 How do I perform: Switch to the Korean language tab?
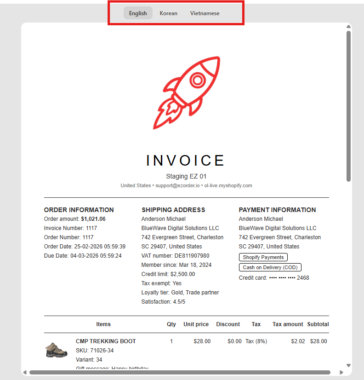(168, 13)
